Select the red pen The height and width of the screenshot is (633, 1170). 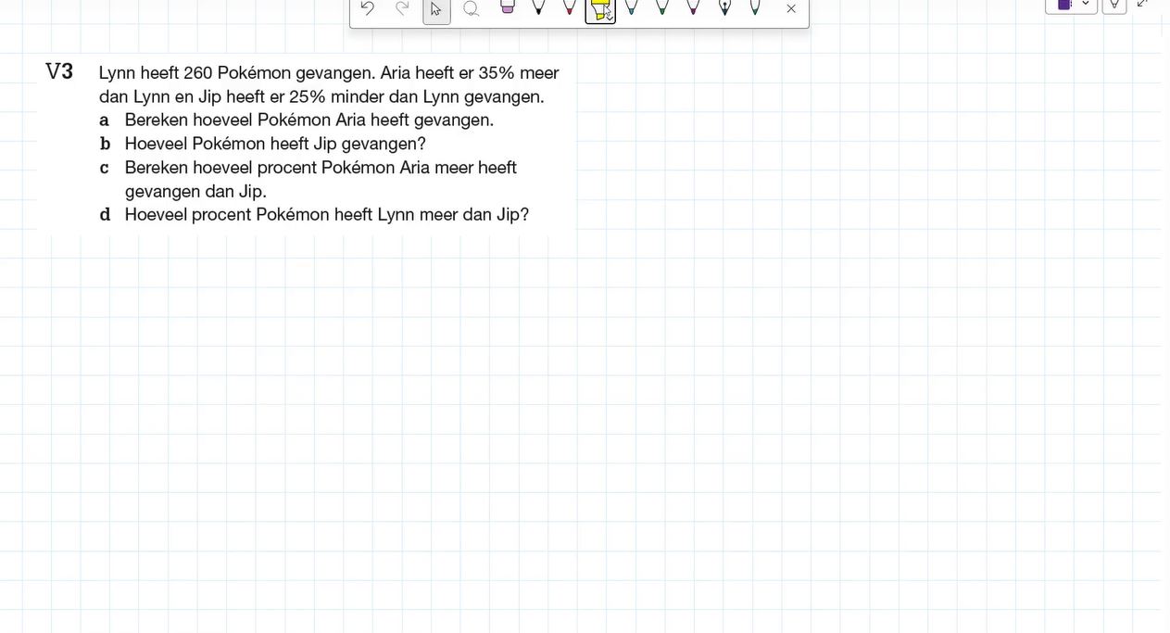click(570, 7)
